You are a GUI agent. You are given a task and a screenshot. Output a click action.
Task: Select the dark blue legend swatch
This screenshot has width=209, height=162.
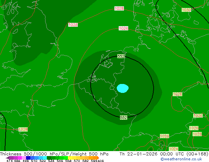(x=28, y=158)
